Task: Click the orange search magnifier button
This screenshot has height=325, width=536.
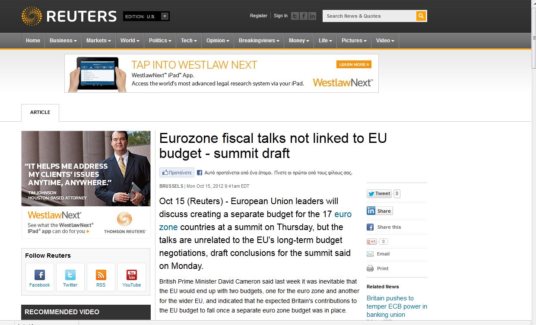Action: [421, 16]
